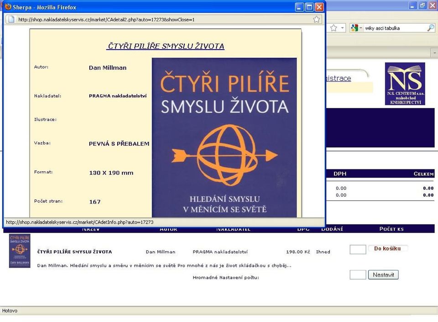This screenshot has height=322, width=438.
Task: Click the "Dan Millman" author cell in the product row
Action: coord(161,252)
